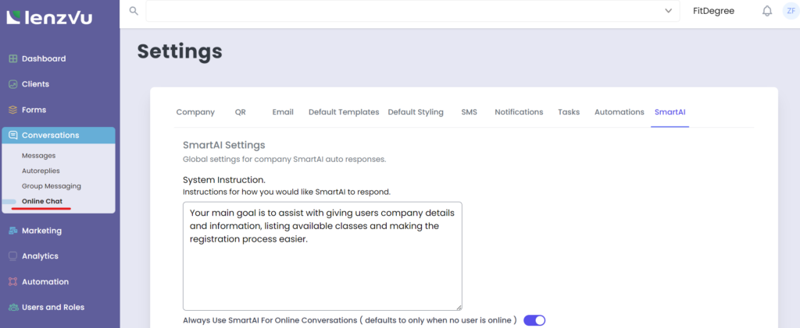Toggle Always Use SmartAI for Online Conversations

534,320
